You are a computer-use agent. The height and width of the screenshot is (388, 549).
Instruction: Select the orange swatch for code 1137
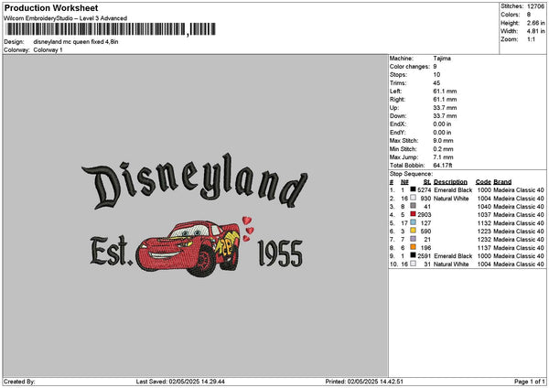pyautogui.click(x=414, y=247)
